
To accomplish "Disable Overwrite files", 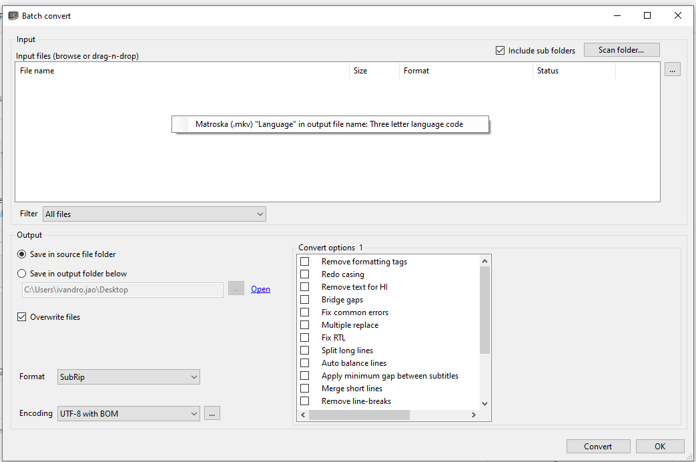I will (22, 316).
